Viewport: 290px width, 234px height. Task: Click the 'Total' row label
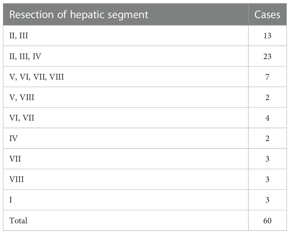pos(18,220)
